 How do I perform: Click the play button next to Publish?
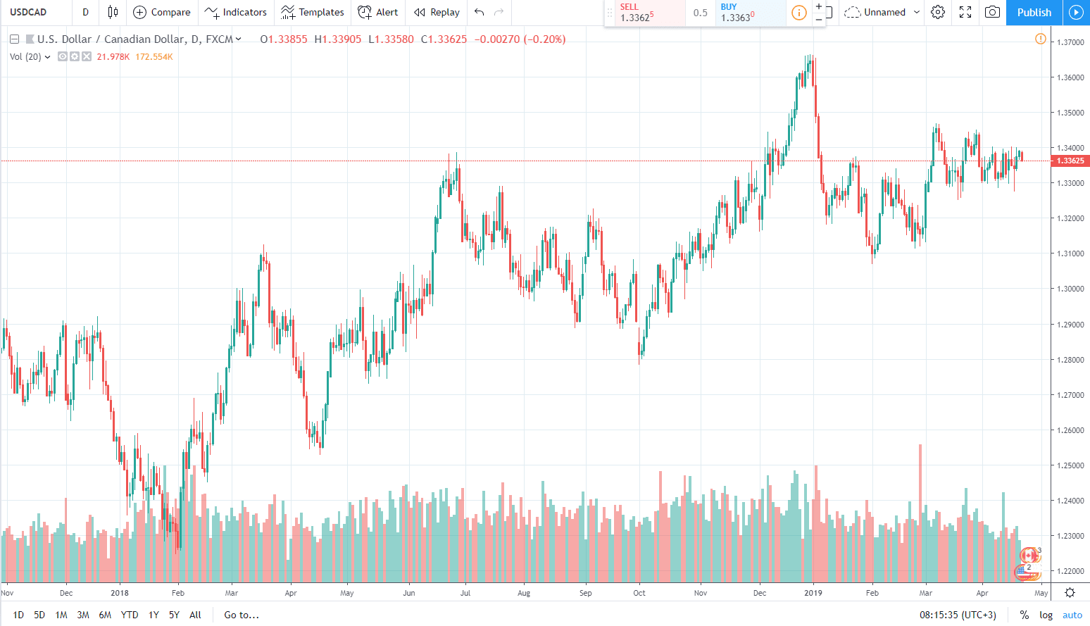(x=1076, y=12)
